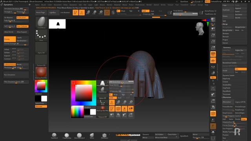Select the Rotate icon in the top shelf
Screen dimensions: 251x141
[x=101, y=13]
